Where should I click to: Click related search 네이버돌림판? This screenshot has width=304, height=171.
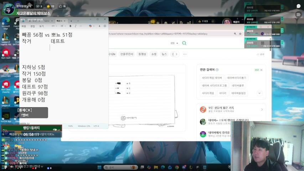pos(238,93)
